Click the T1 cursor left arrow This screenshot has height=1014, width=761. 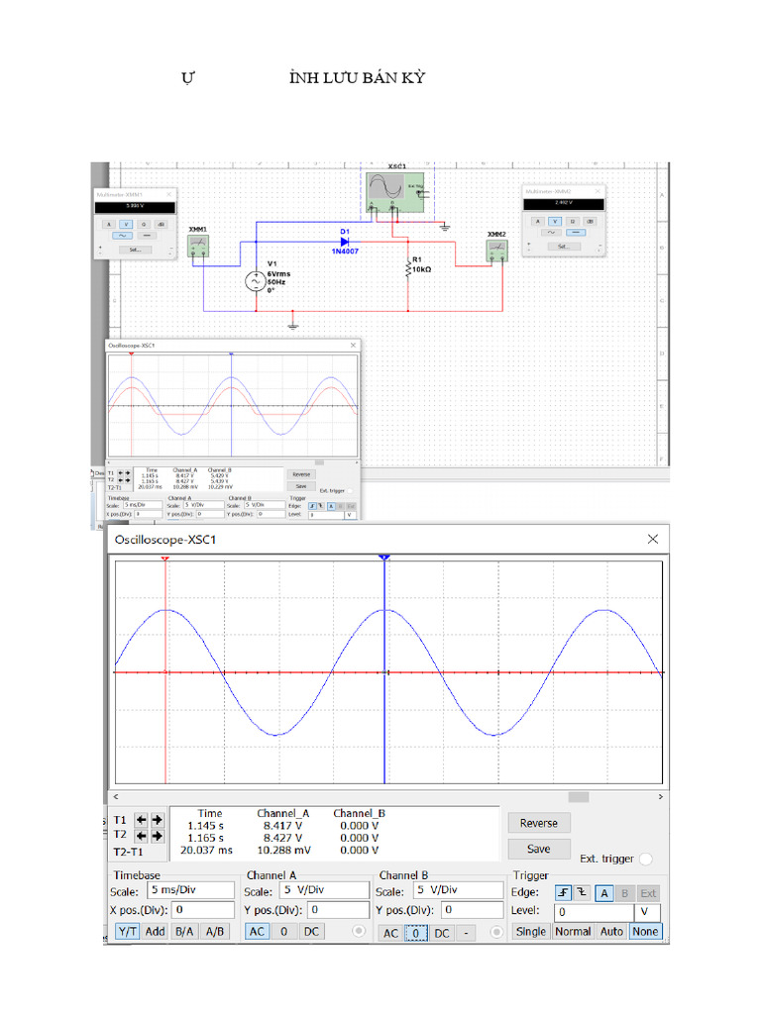pyautogui.click(x=141, y=820)
